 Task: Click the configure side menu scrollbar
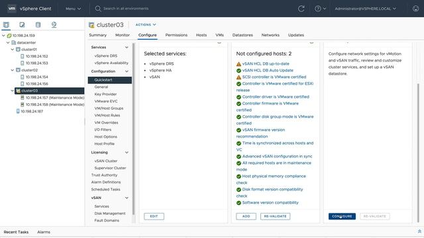(134, 129)
